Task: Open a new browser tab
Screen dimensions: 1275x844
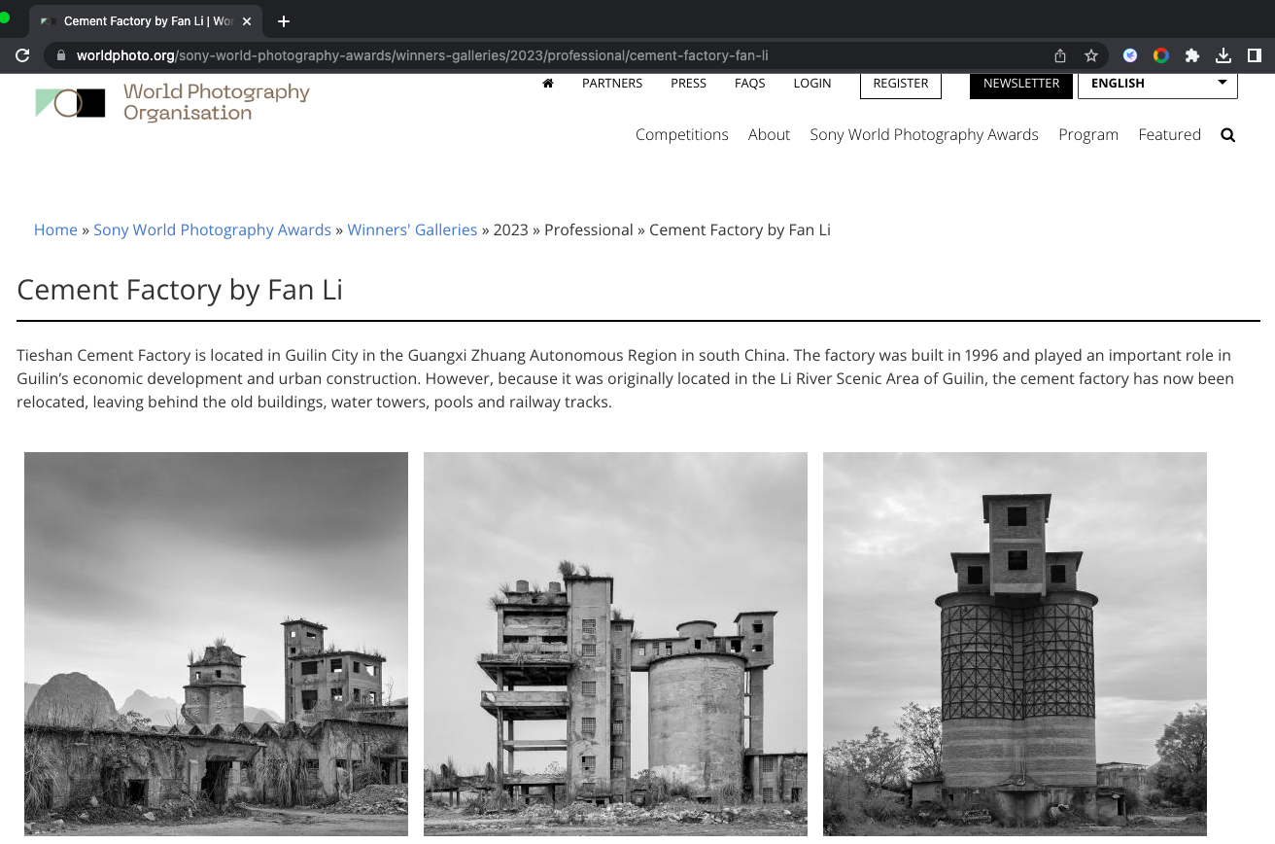Action: (x=284, y=21)
